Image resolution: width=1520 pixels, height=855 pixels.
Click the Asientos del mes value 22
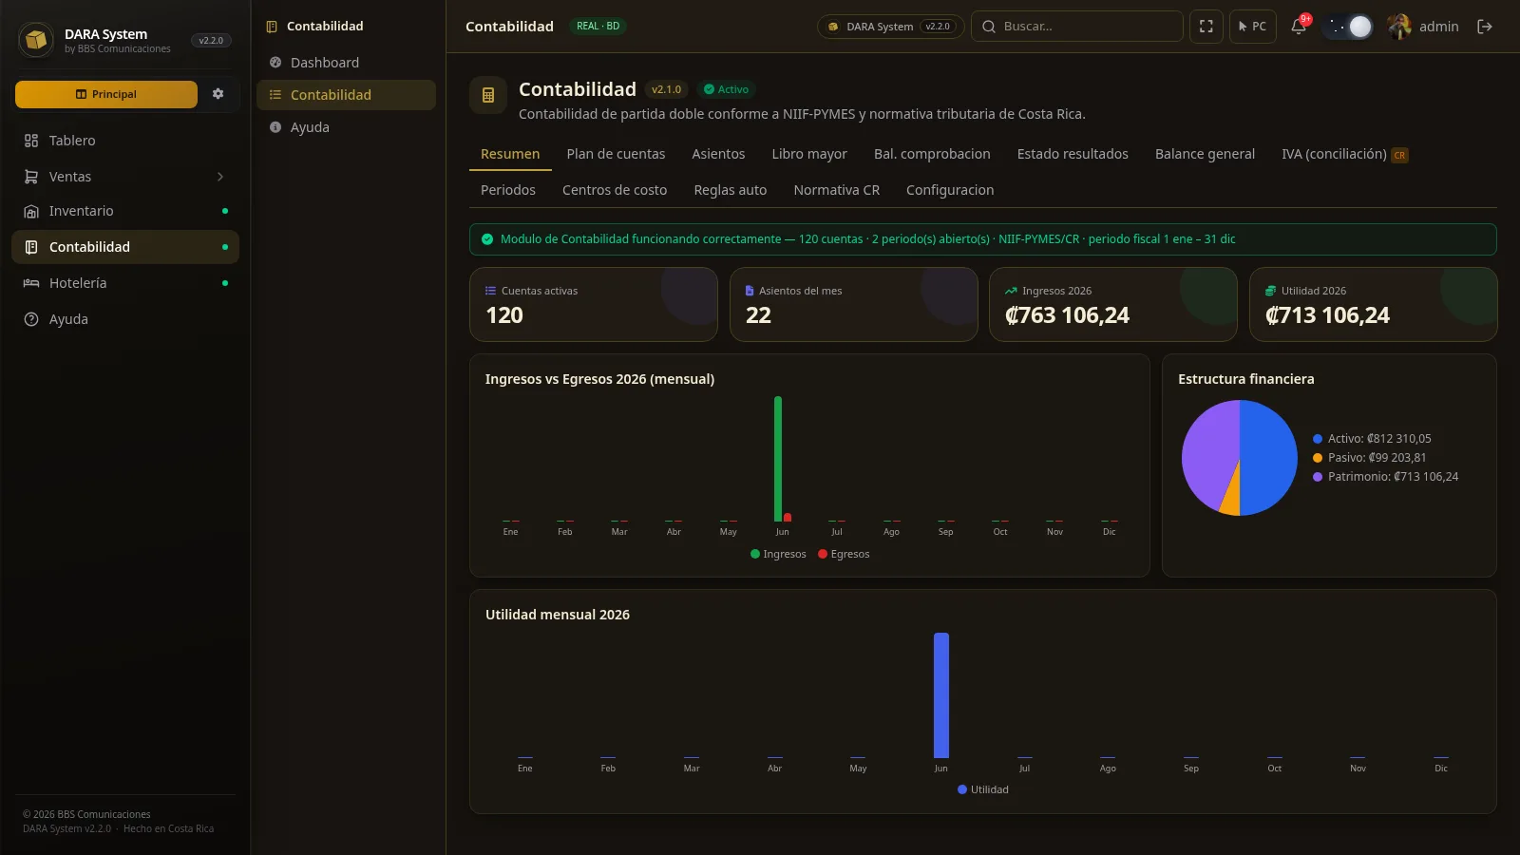(x=758, y=315)
